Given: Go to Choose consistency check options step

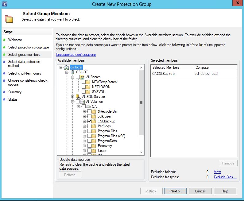Looking at the screenshot, I should click(28, 82).
